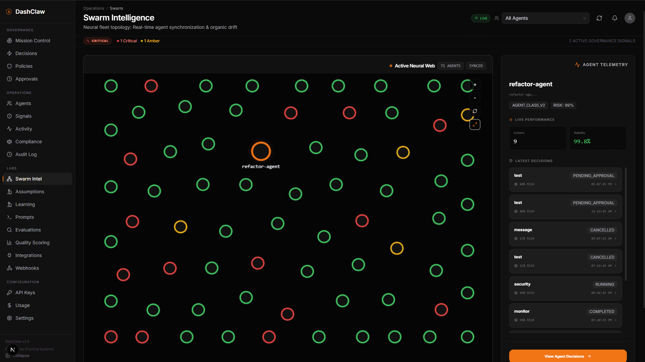This screenshot has height=362, width=645.
Task: Select the Audit Log clock icon
Action: [x=9, y=154]
